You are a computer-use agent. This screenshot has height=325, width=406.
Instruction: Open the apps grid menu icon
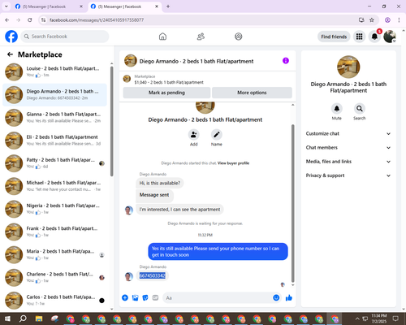click(x=359, y=37)
